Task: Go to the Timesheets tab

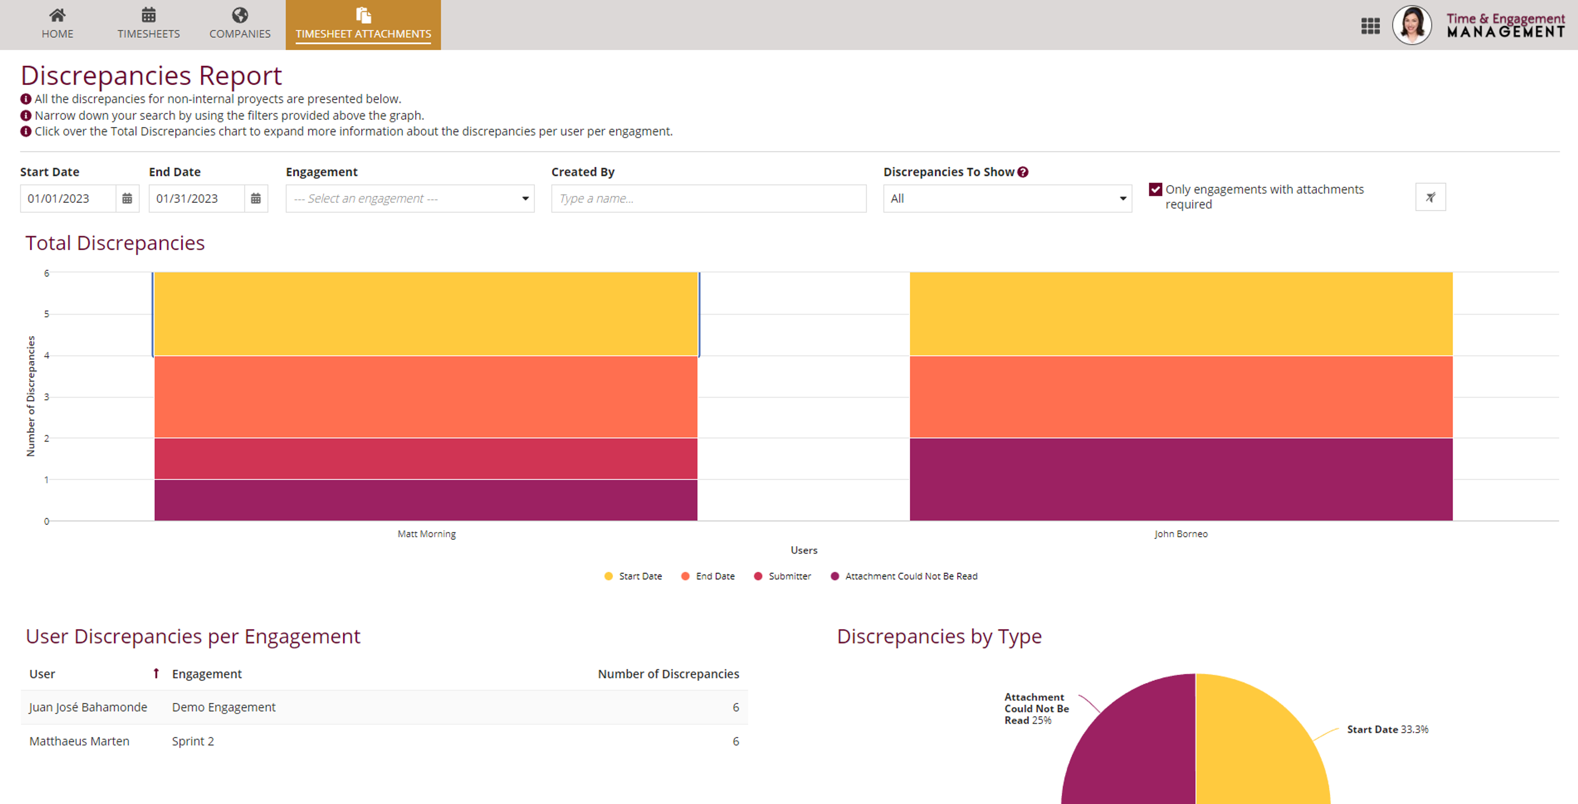Action: coord(149,25)
